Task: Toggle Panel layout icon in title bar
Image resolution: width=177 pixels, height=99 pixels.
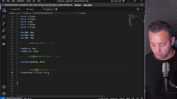Action: pos(116,1)
